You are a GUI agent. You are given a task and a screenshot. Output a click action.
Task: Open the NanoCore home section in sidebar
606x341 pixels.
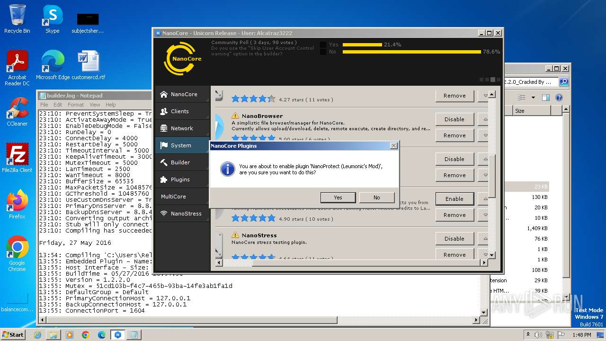182,94
